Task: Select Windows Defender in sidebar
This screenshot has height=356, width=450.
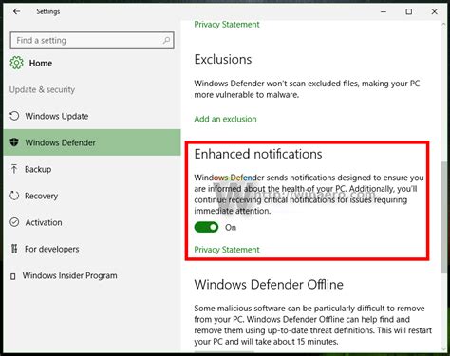Action: tap(92, 142)
